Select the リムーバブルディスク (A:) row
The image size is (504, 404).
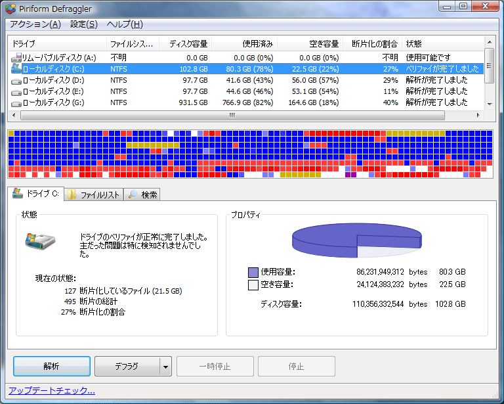click(x=246, y=58)
